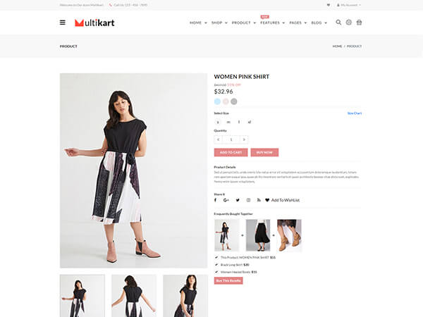This screenshot has width=423, height=317.
Task: Toggle This Product Women Pink Shirt checkbox
Action: (x=216, y=257)
